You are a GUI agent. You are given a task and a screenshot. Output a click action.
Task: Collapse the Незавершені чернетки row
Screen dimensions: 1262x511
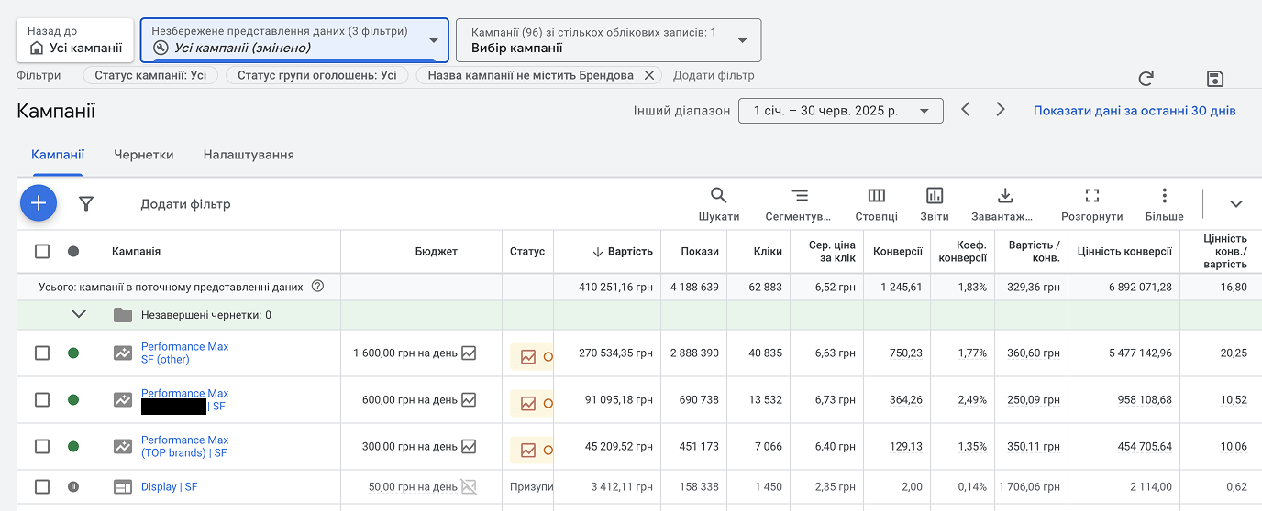pyautogui.click(x=79, y=314)
